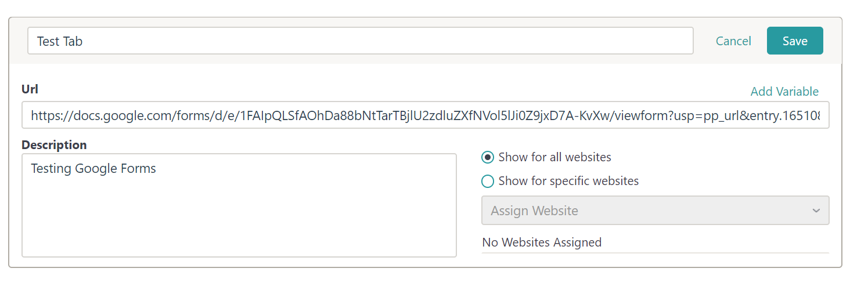This screenshot has height=297, width=868.
Task: Choose Show for specific websites radio circle
Action: [488, 181]
